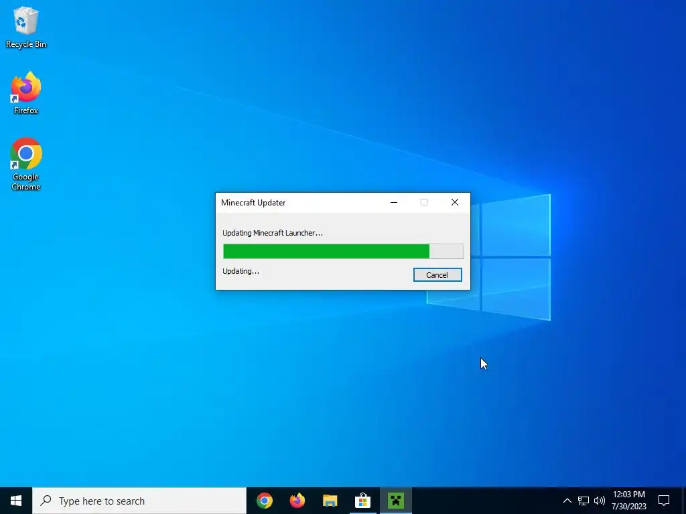Open File Explorer from the taskbar
Image resolution: width=686 pixels, height=514 pixels.
point(330,501)
